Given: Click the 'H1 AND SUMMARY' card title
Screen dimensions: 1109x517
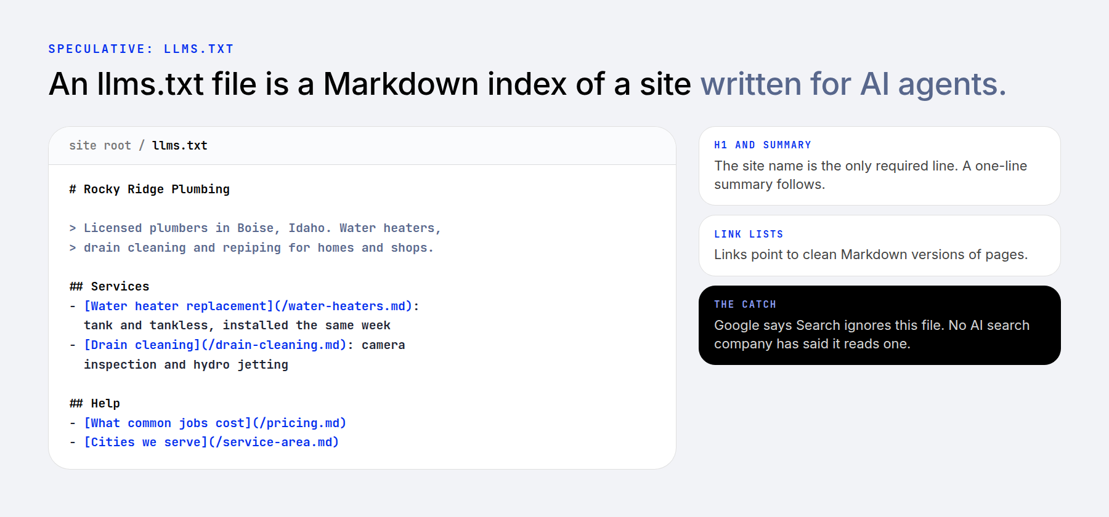Looking at the screenshot, I should click(763, 145).
